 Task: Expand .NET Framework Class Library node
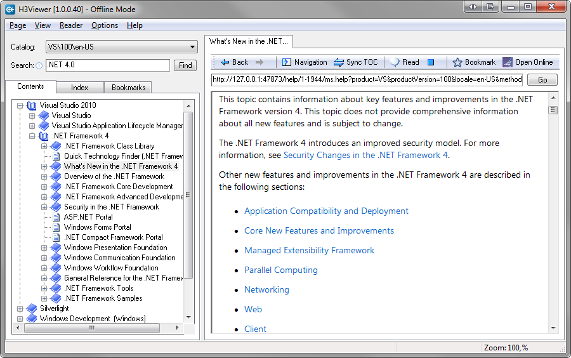(44, 147)
